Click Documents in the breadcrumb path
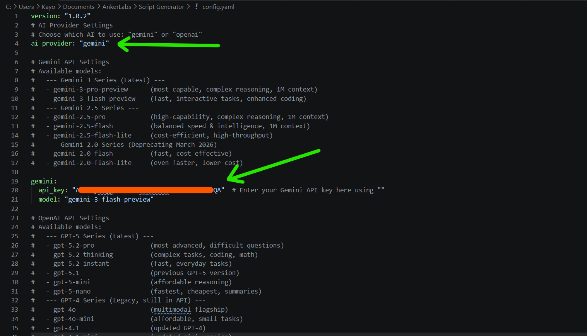 click(x=79, y=7)
